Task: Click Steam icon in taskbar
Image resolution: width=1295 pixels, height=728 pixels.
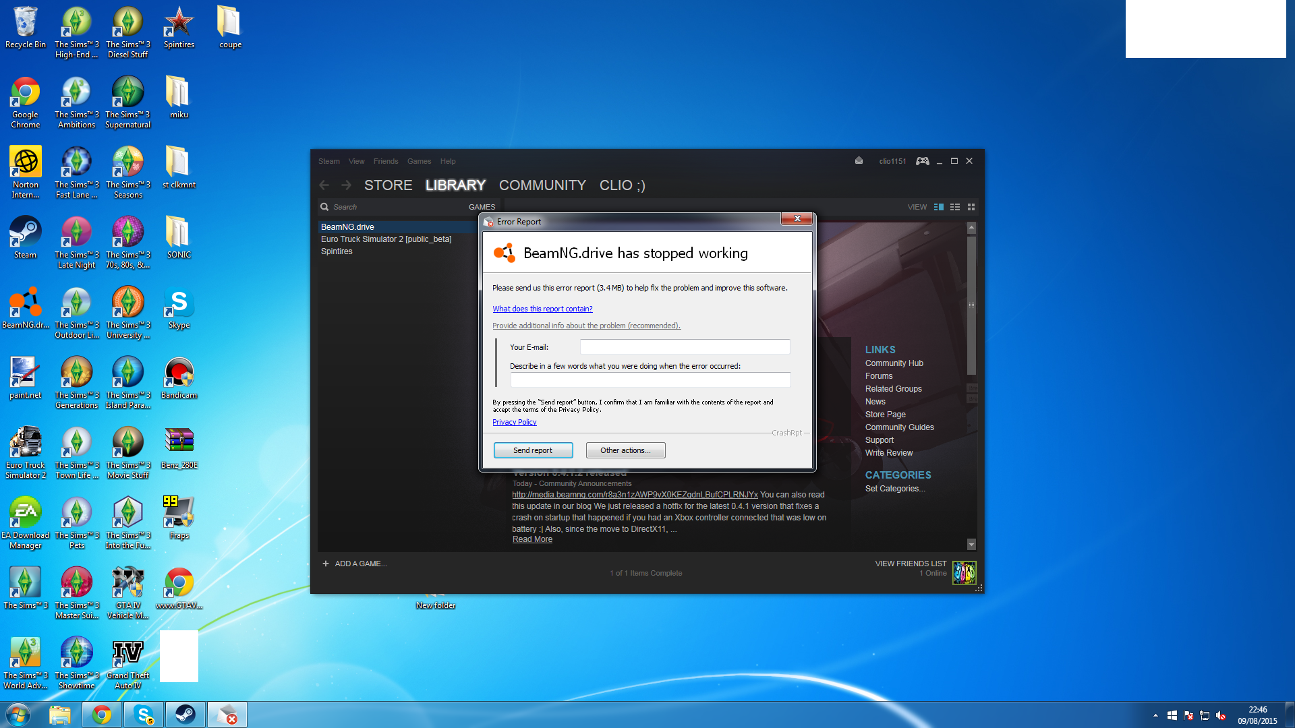Action: [x=185, y=715]
